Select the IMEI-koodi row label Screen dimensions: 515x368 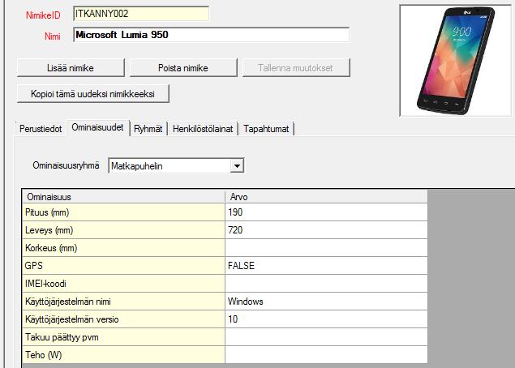[x=123, y=284]
